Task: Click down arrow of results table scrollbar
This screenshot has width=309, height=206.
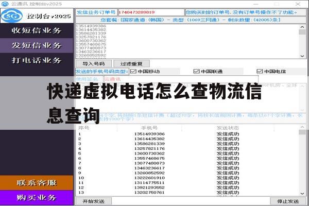Action: click(302, 194)
